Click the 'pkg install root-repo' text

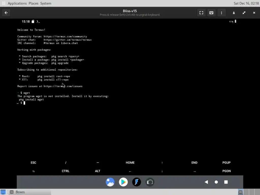[54, 76]
